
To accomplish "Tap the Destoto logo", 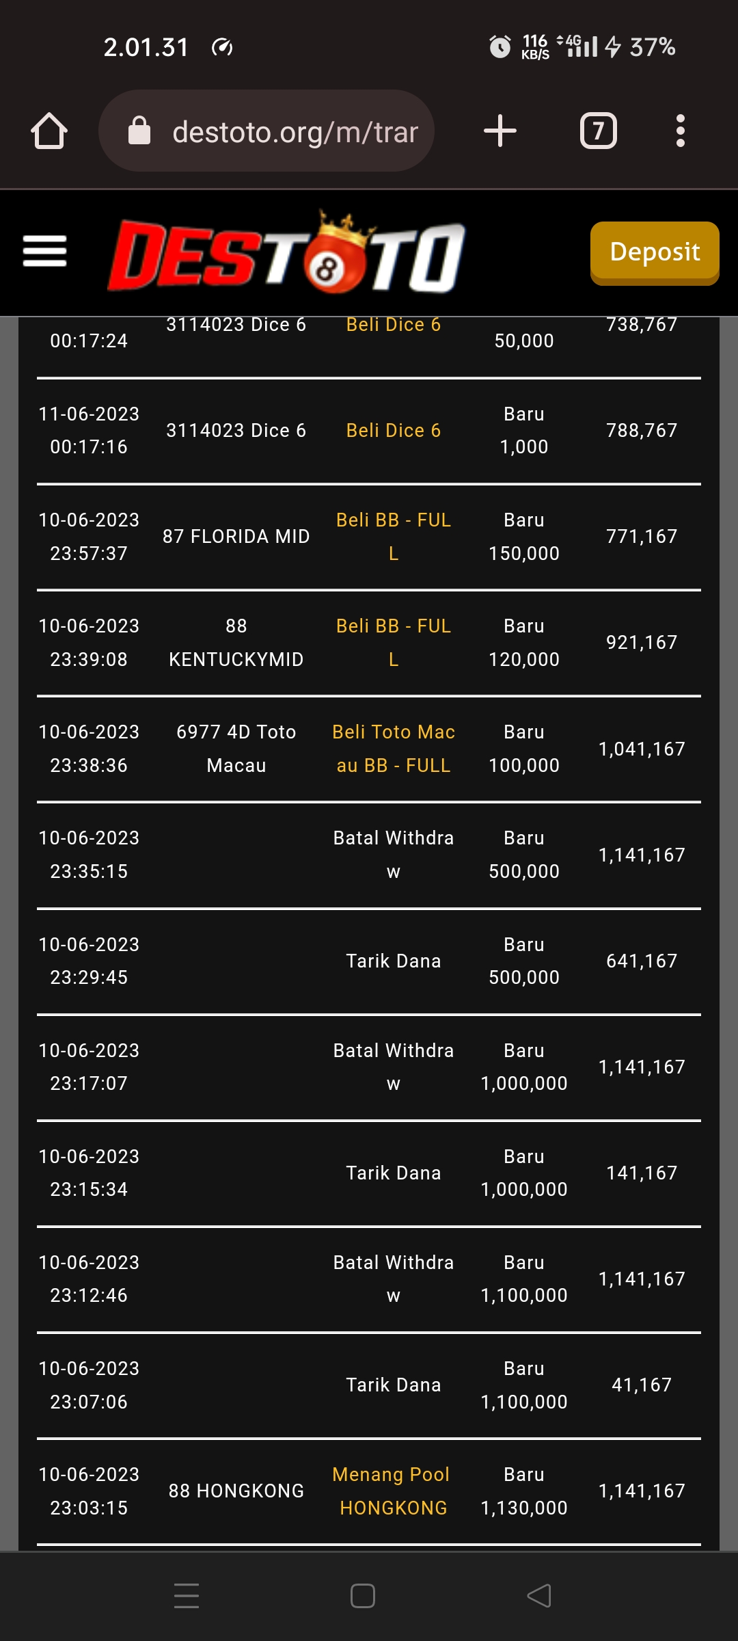I will (287, 254).
